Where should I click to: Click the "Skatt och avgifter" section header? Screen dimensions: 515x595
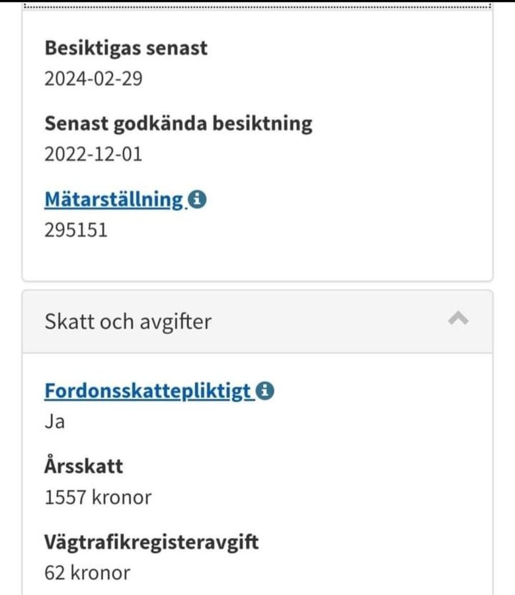click(128, 321)
